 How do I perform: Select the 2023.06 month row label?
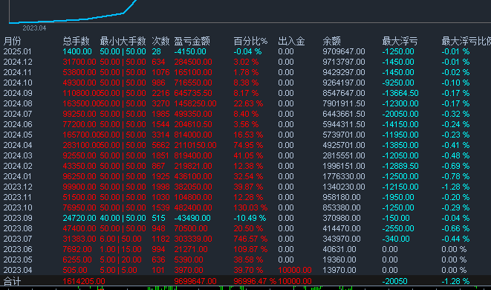[x=18, y=249]
